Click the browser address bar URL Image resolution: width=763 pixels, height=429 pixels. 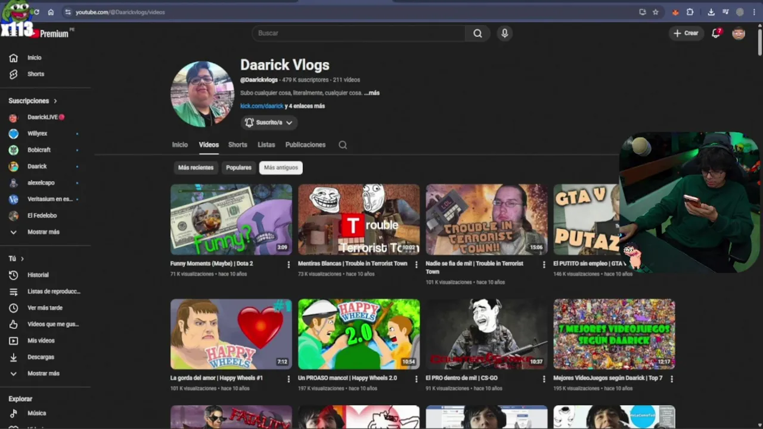point(120,12)
